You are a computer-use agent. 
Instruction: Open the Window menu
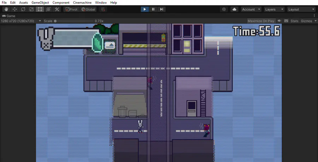point(101,2)
